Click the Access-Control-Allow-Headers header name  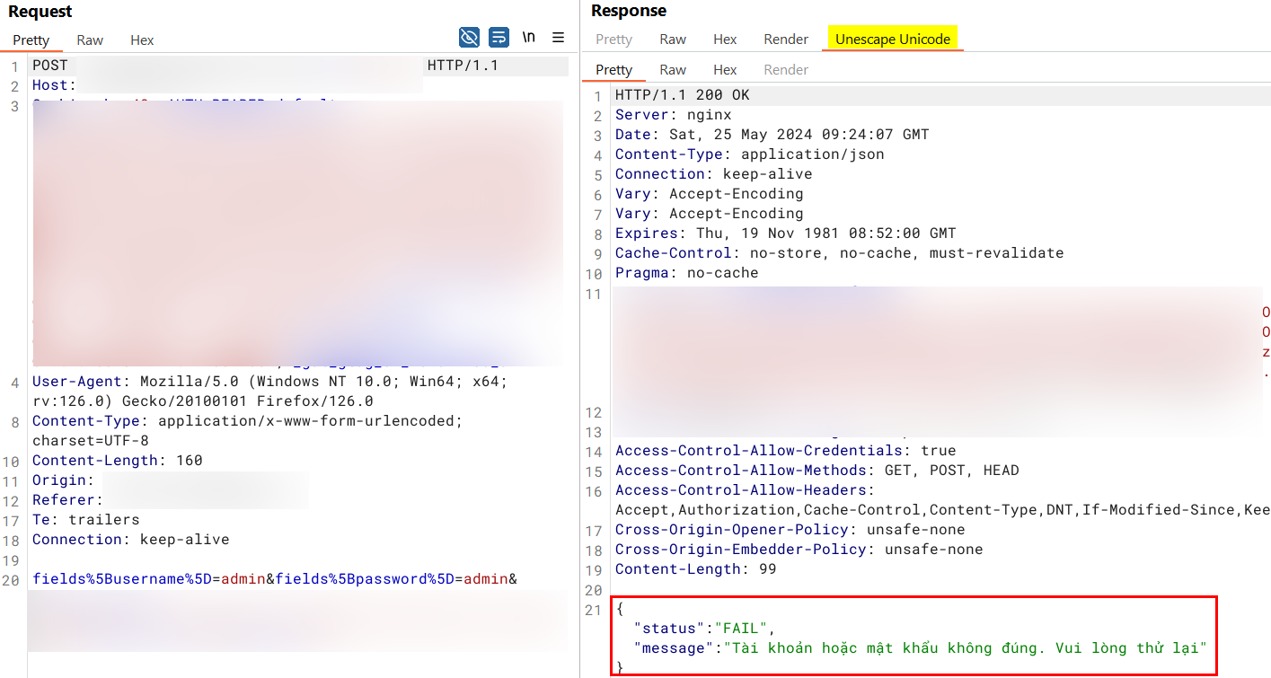pos(741,490)
